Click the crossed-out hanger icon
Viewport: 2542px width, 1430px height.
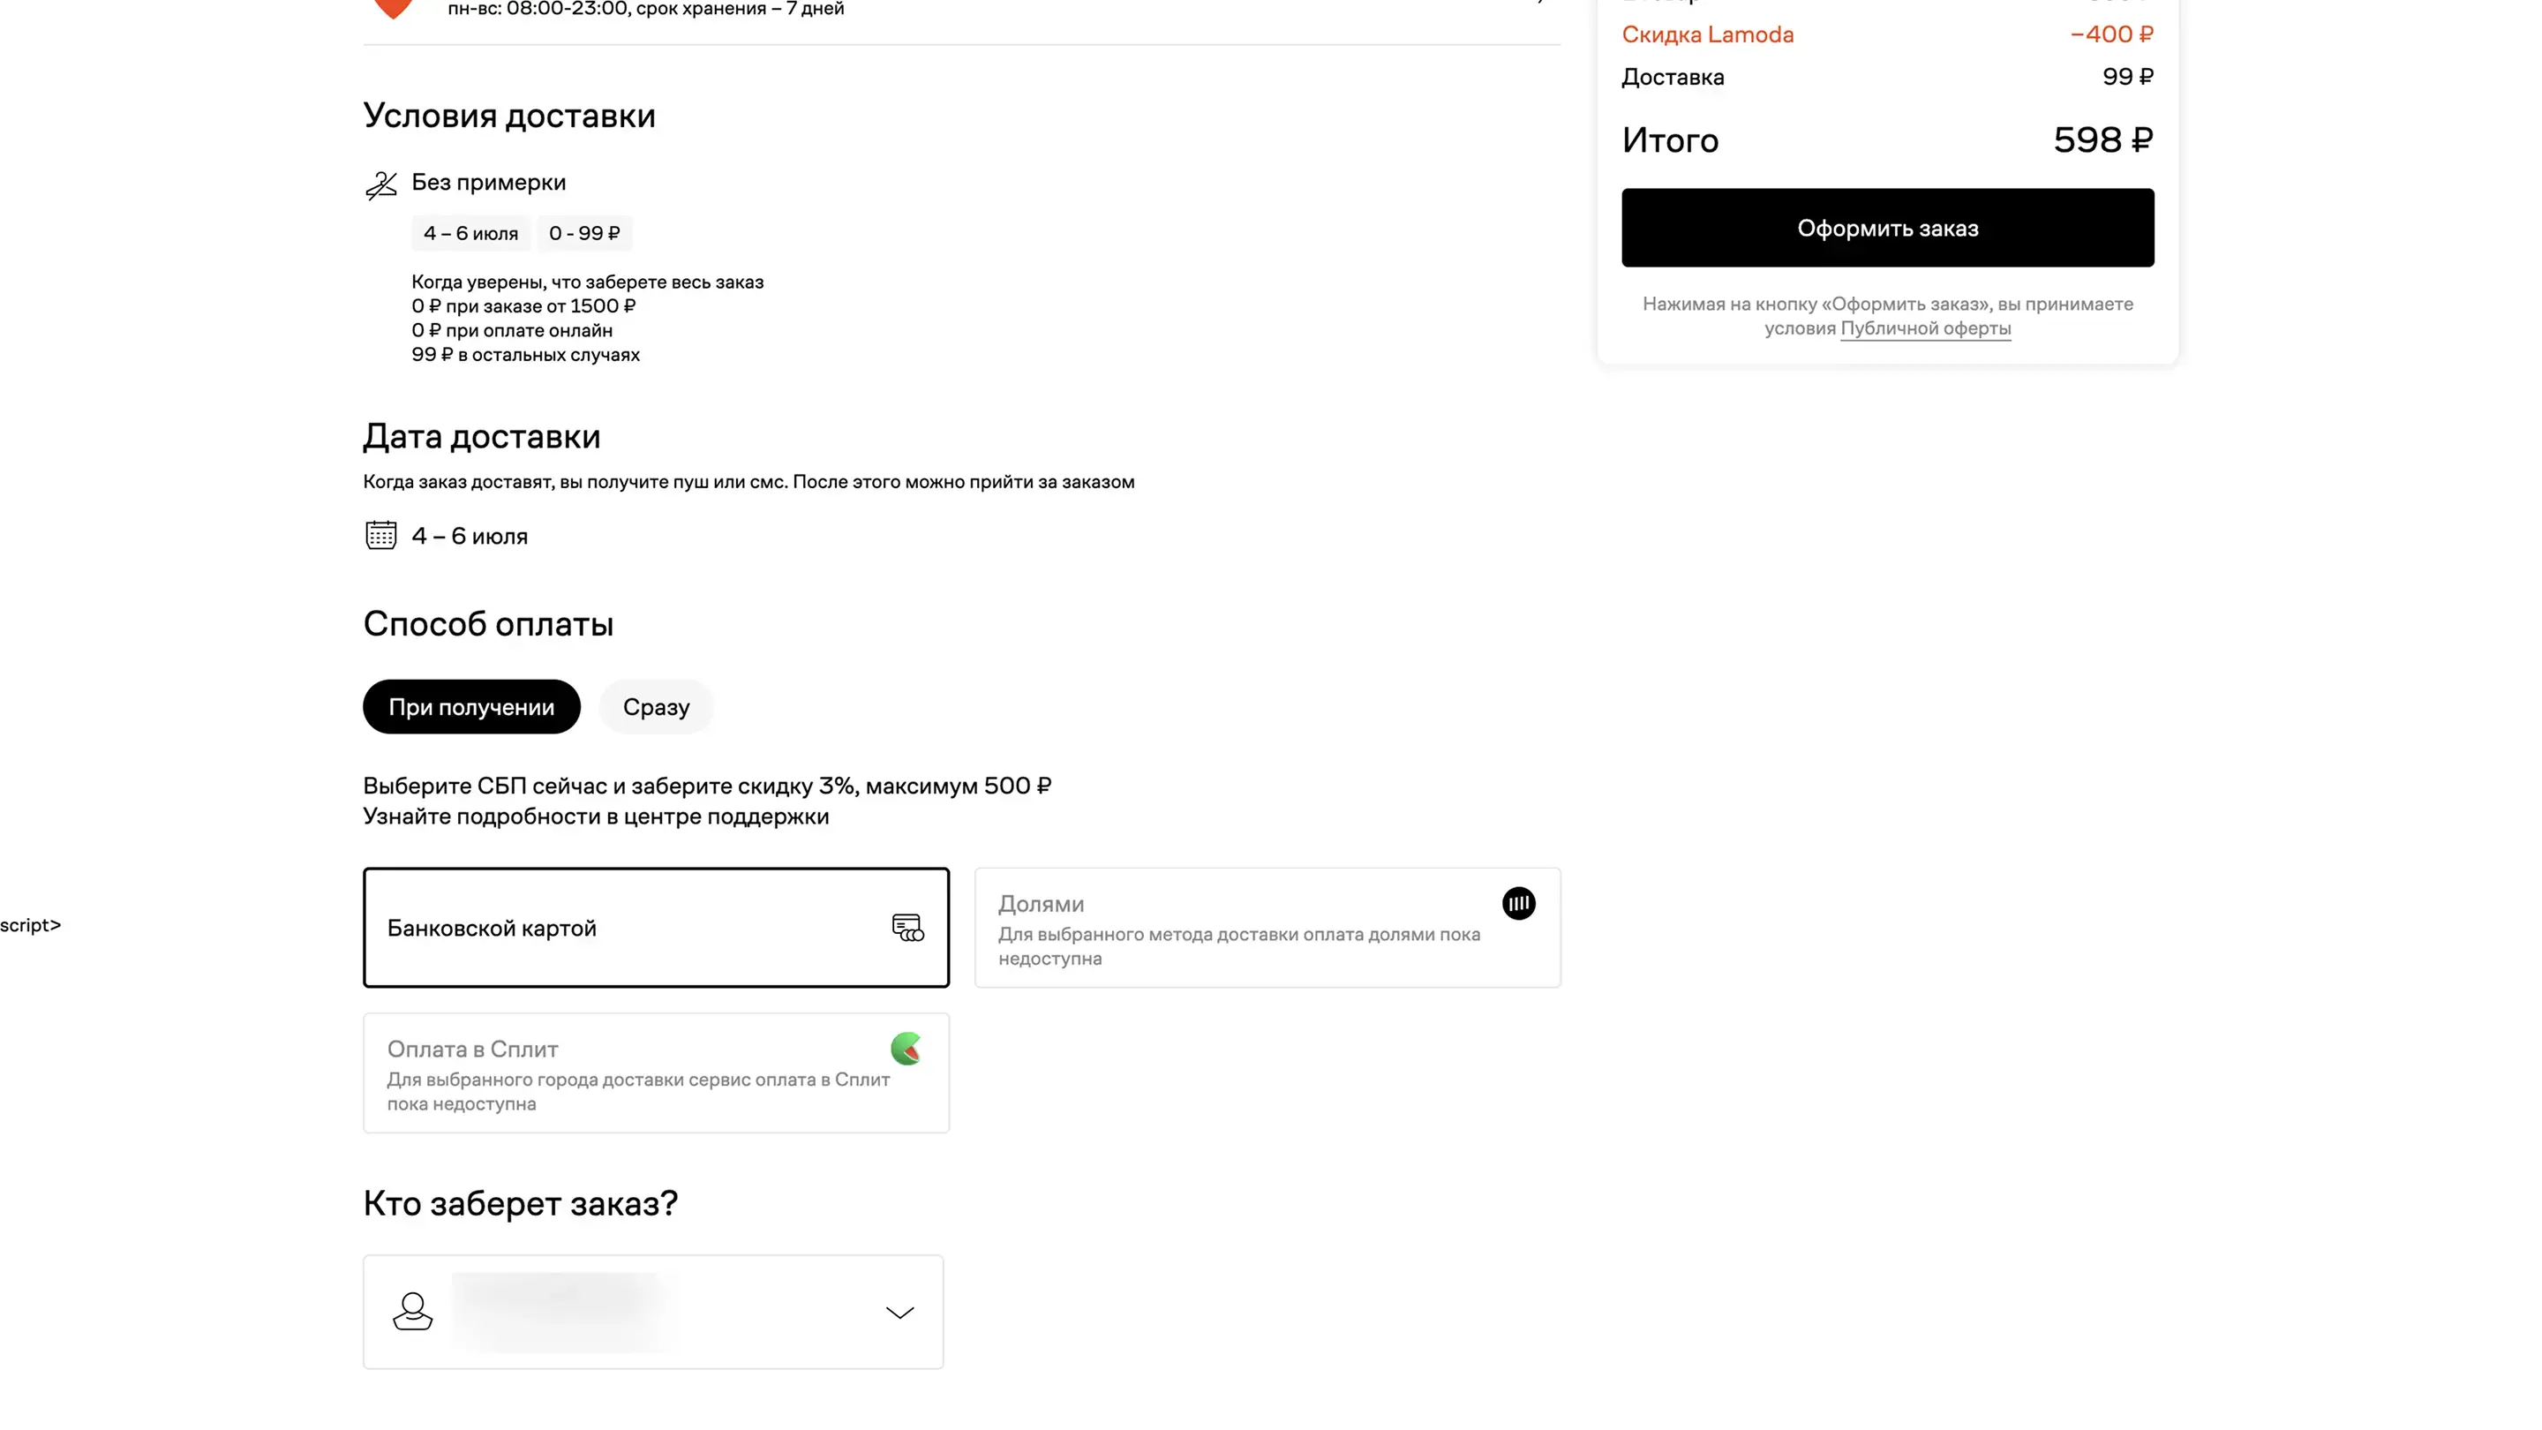click(x=381, y=184)
